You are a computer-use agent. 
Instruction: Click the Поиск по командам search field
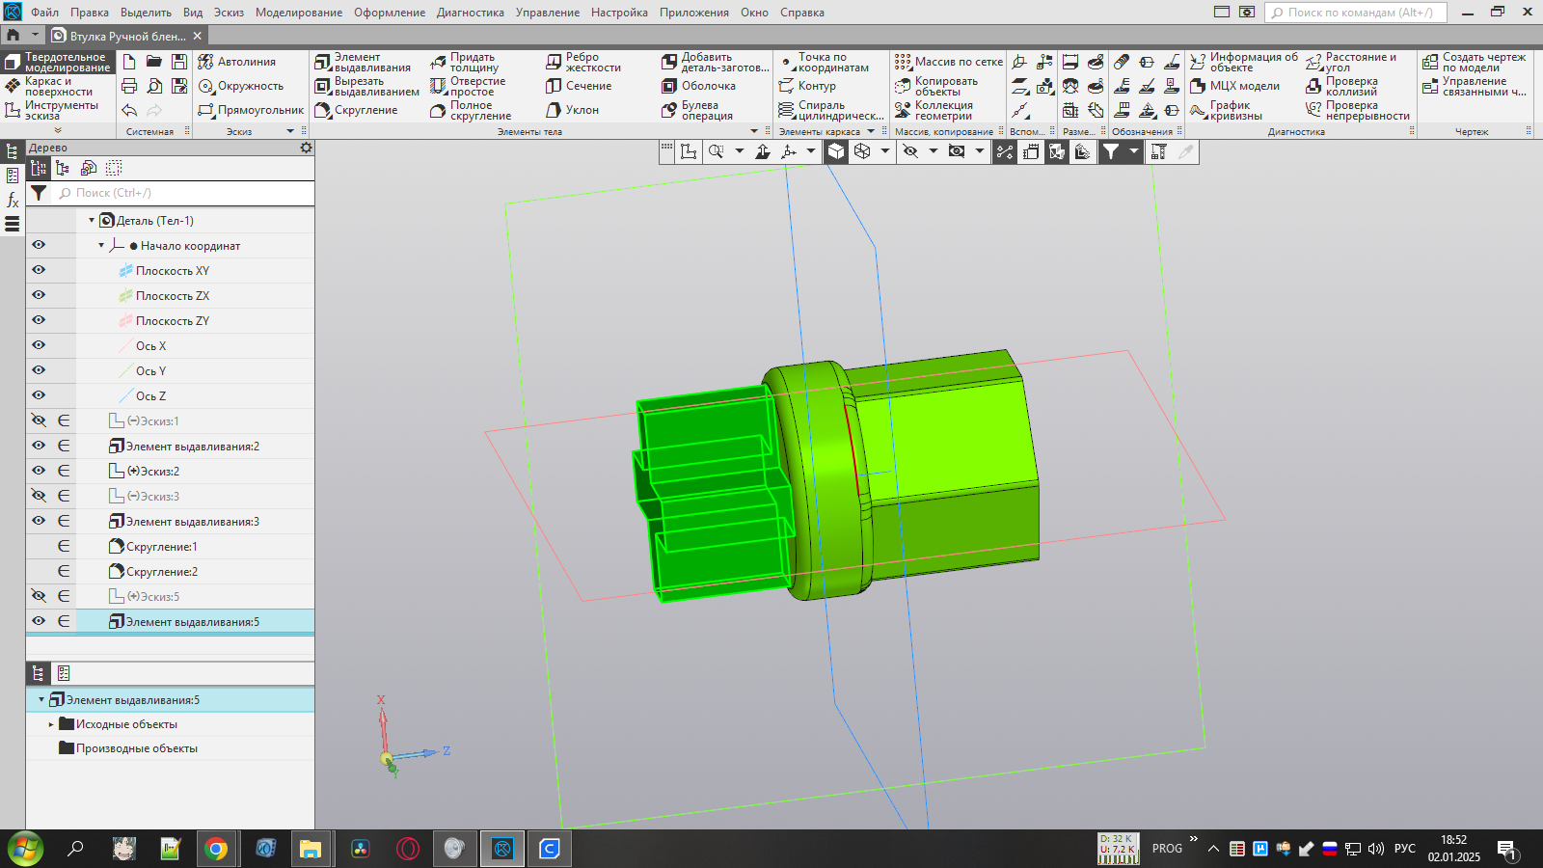click(1355, 13)
